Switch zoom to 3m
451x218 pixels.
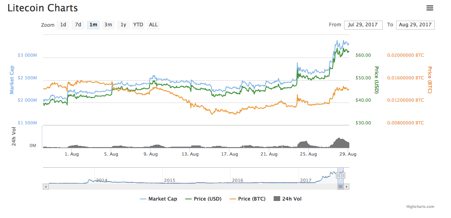[108, 25]
